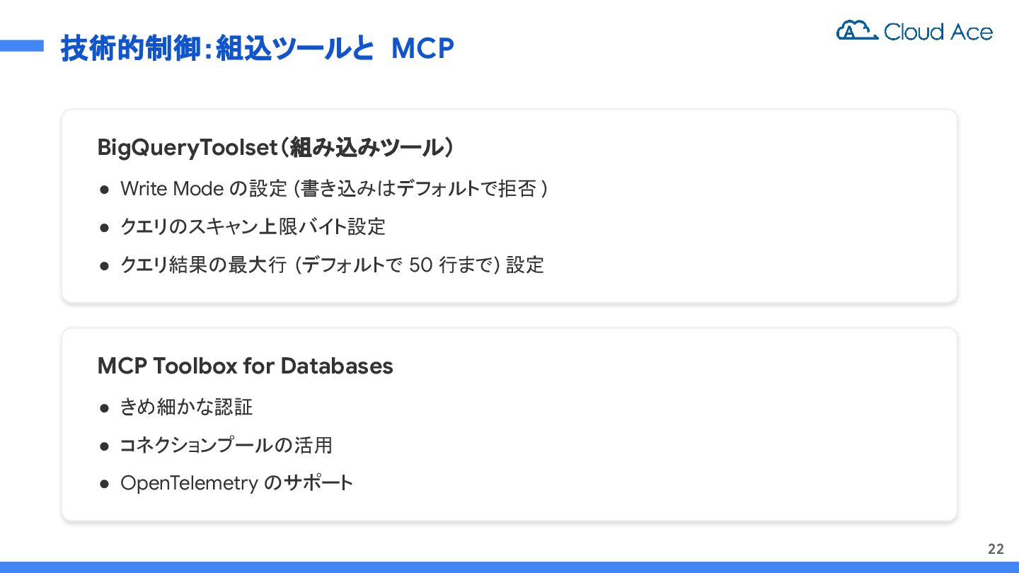Click the slide page number 22
1019x573 pixels.
996,550
